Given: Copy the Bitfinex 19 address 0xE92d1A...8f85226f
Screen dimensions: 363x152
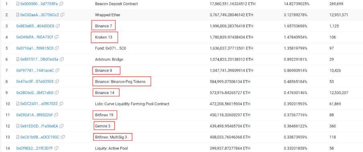Looking at the screenshot, I should click(56, 115).
